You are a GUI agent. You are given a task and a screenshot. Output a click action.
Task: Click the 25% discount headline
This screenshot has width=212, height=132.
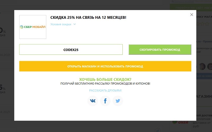coord(88,17)
